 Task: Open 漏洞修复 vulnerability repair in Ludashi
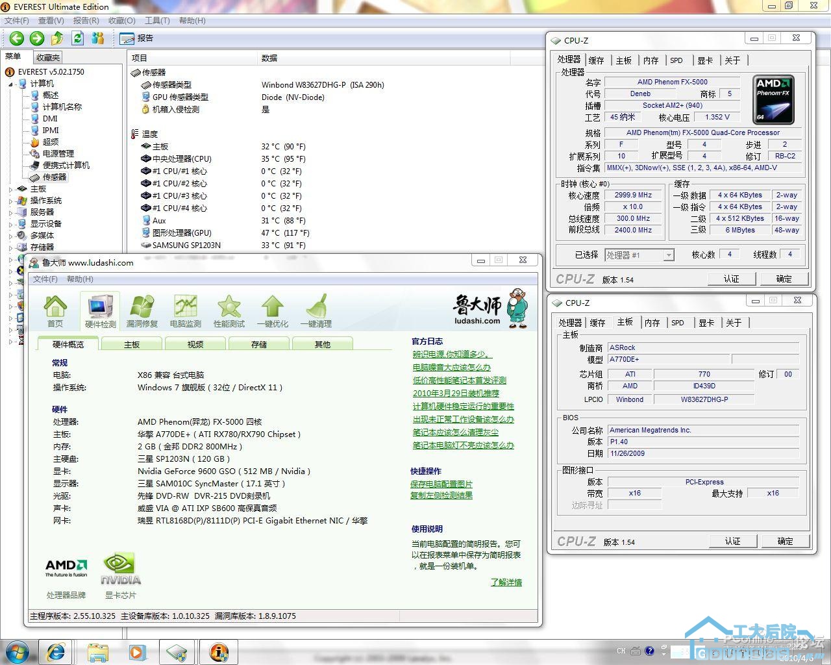point(142,311)
